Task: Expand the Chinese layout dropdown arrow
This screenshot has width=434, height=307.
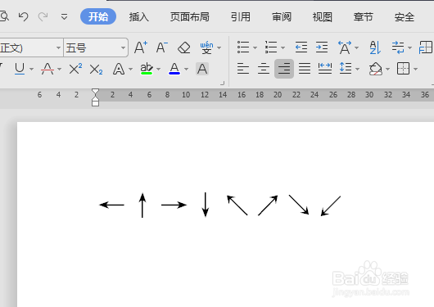Action: (x=357, y=47)
